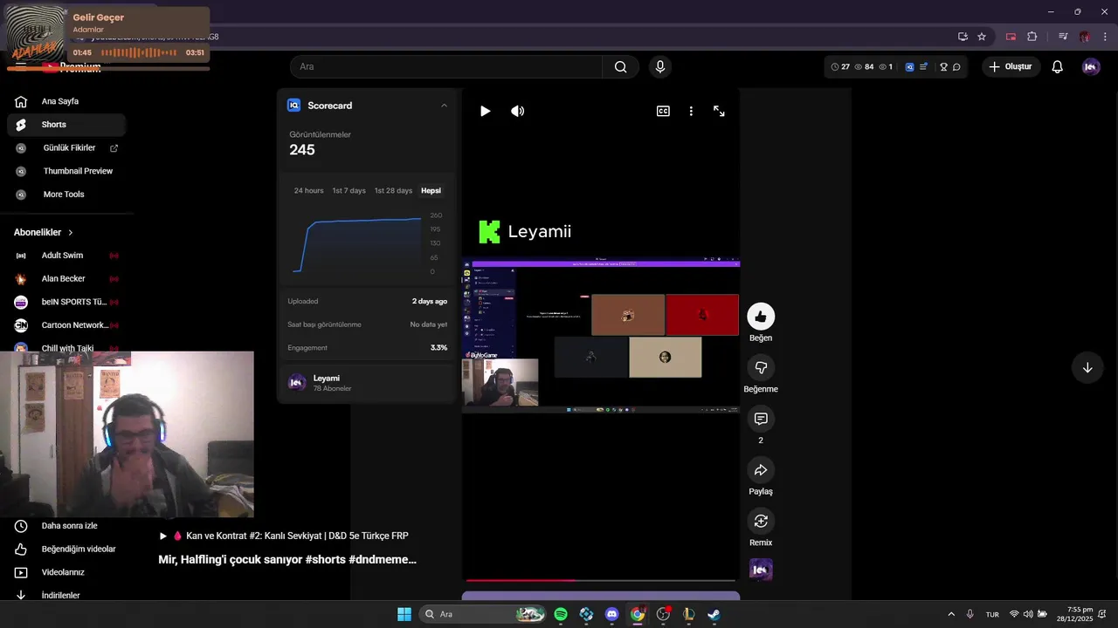Open Chrome media controls icon

(1063, 37)
